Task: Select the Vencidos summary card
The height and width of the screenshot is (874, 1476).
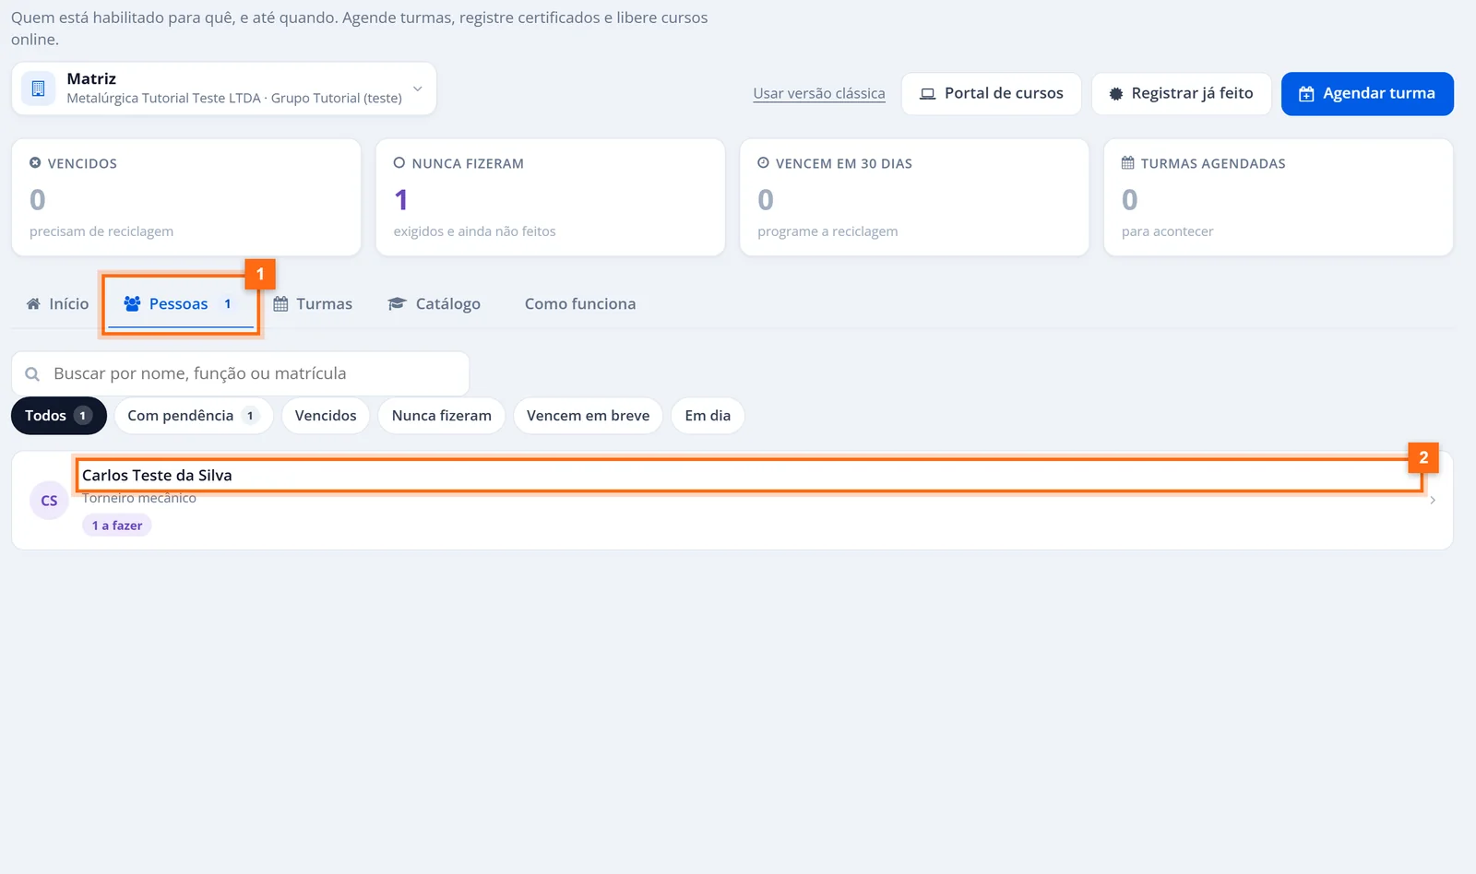Action: 186,197
